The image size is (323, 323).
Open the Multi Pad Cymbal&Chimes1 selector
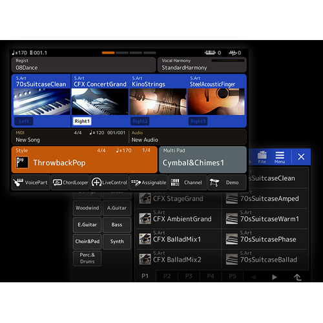[x=203, y=160]
